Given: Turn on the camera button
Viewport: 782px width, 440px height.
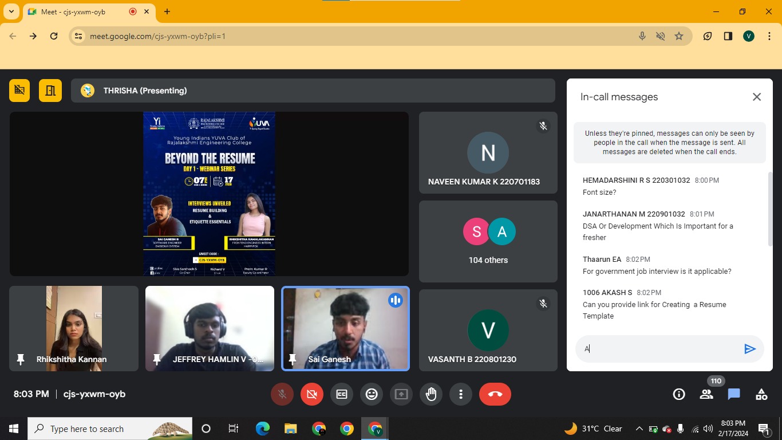Looking at the screenshot, I should (311, 394).
